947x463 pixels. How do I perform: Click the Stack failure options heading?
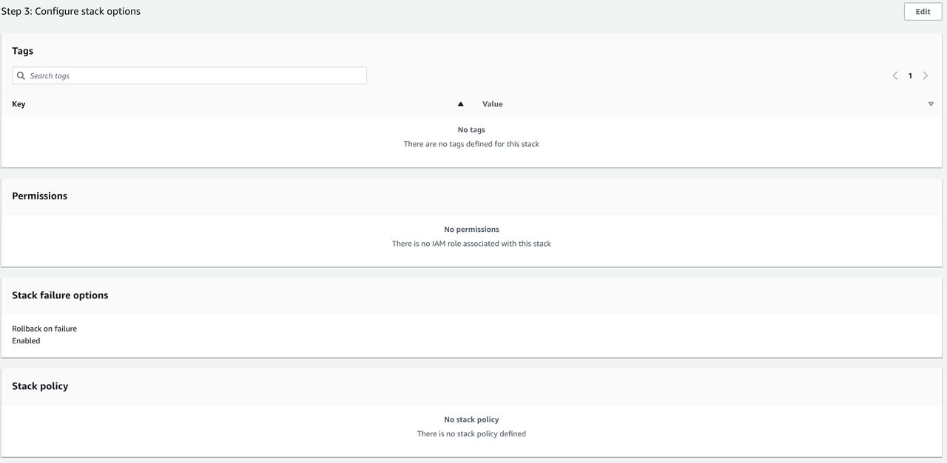tap(60, 295)
